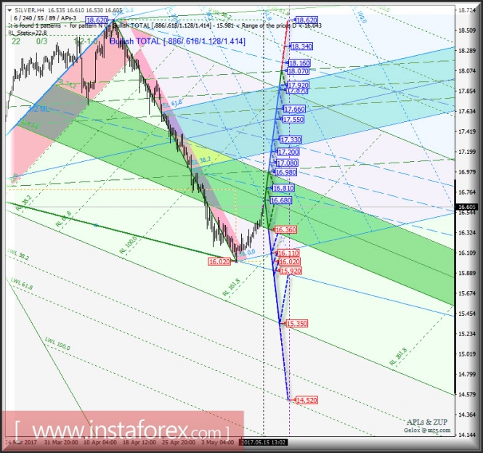The width and height of the screenshot is (483, 453).
Task: Click the red 16.020 label at the chart low
Action: pos(219,261)
